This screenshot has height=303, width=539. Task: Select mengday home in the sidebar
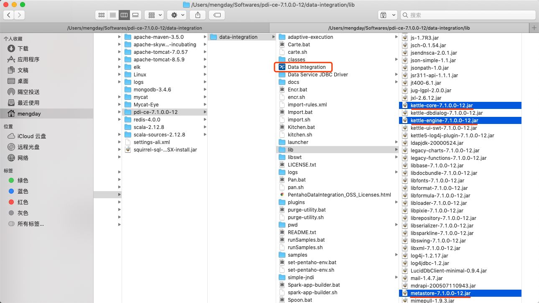tap(46, 114)
